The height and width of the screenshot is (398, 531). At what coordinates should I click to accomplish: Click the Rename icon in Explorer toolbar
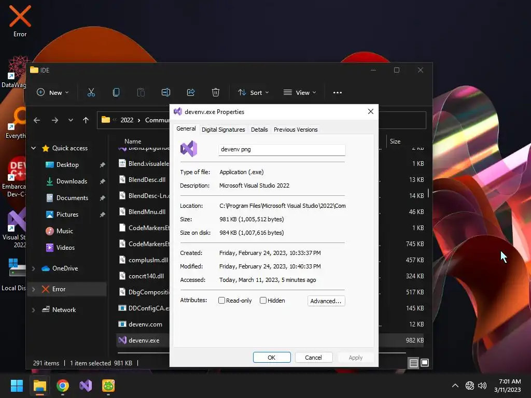tap(166, 92)
